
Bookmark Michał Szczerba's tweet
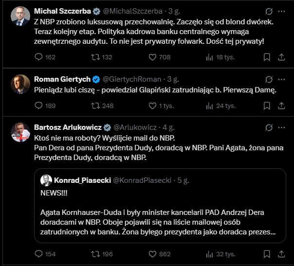[x=267, y=57]
